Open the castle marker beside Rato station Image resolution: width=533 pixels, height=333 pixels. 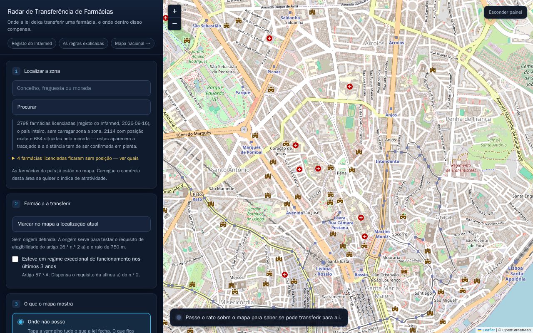(x=211, y=204)
